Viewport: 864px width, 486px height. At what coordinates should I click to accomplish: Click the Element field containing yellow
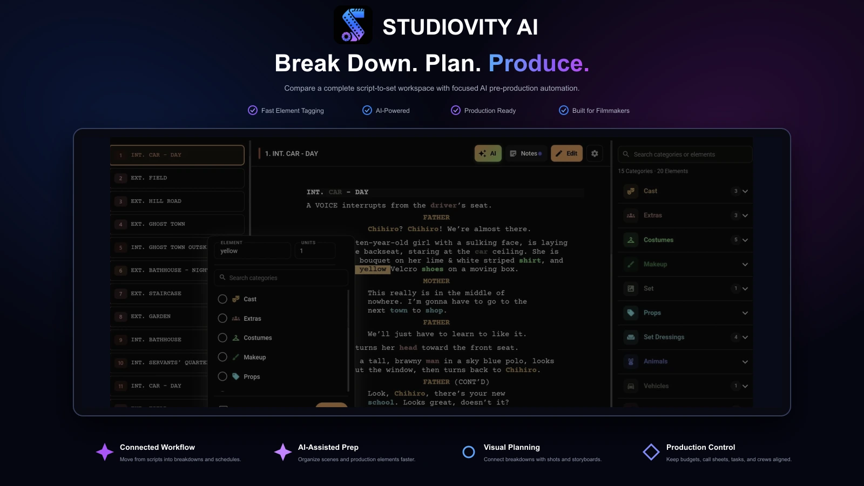[x=253, y=251]
